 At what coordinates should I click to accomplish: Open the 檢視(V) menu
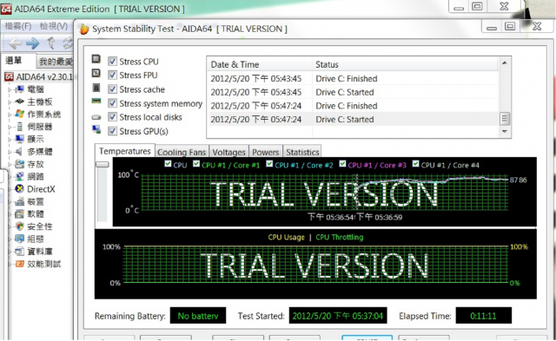pos(54,26)
